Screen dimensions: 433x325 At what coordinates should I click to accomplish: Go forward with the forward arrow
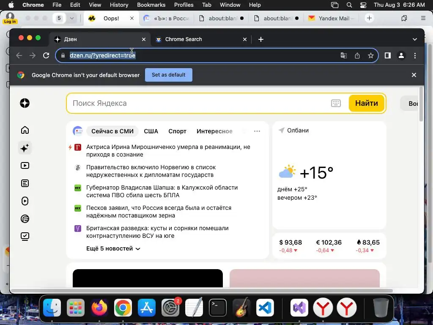[x=33, y=55]
